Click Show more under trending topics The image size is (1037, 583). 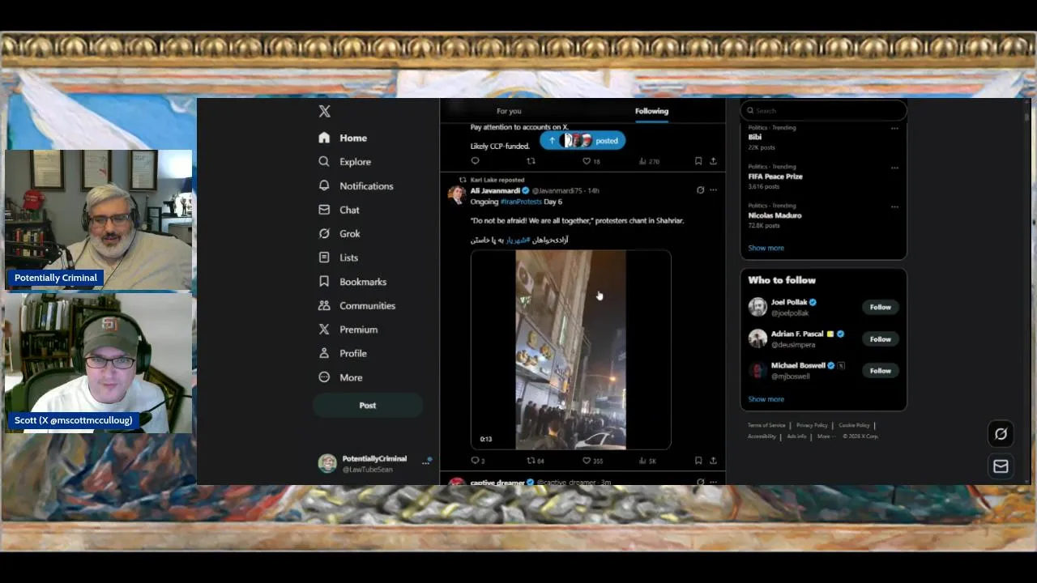[x=766, y=248]
